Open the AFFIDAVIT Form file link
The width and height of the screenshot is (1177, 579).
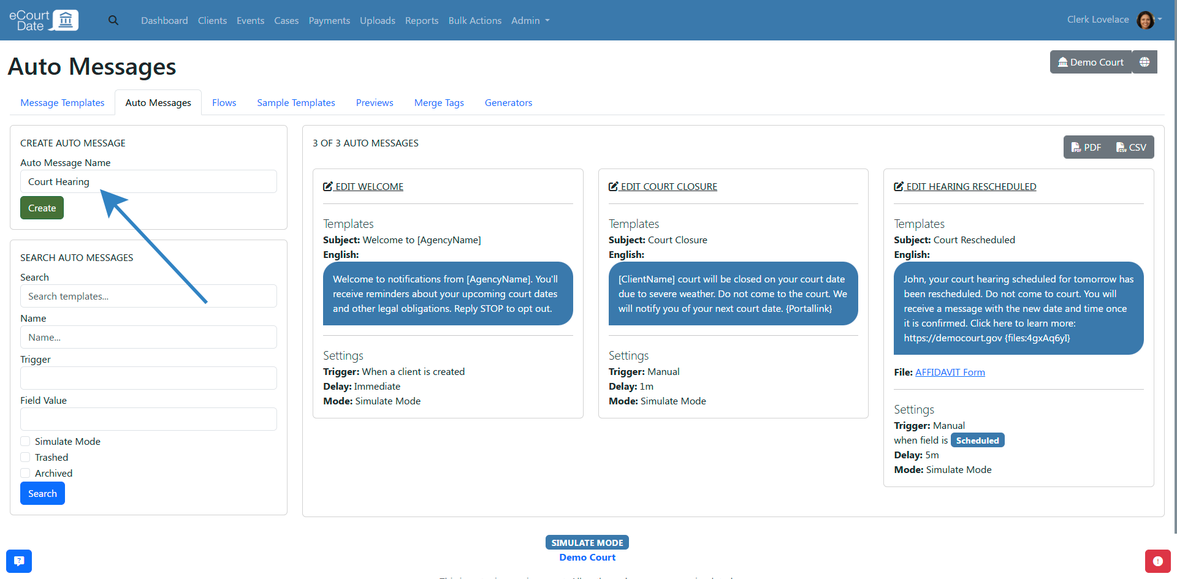[950, 372]
